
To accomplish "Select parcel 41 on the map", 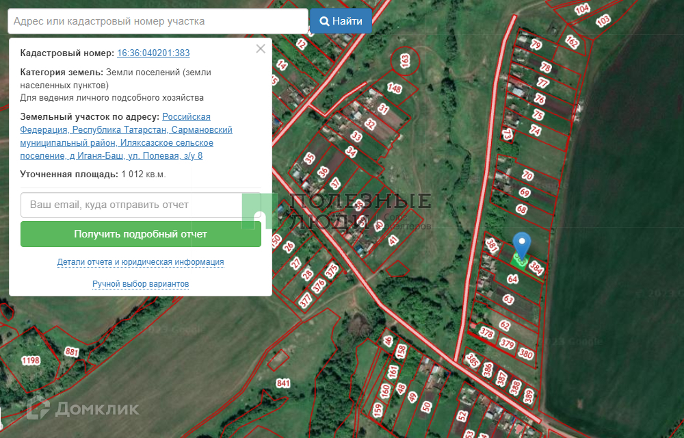I will coord(393,240).
